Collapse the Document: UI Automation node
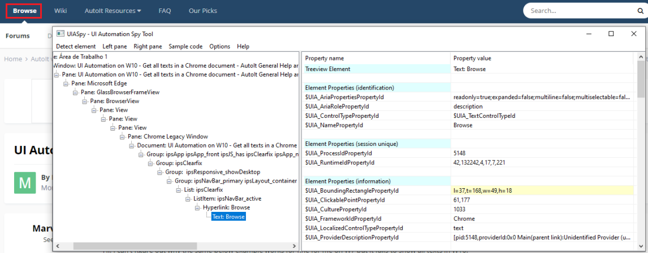The height and width of the screenshot is (253, 648). pyautogui.click(x=131, y=145)
